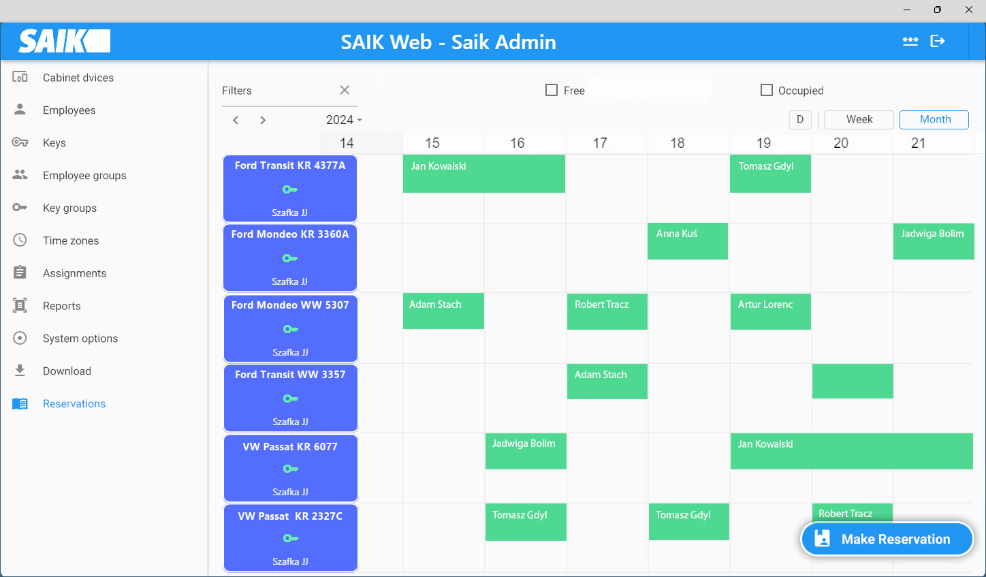Expand the 2024 year dropdown

(344, 120)
